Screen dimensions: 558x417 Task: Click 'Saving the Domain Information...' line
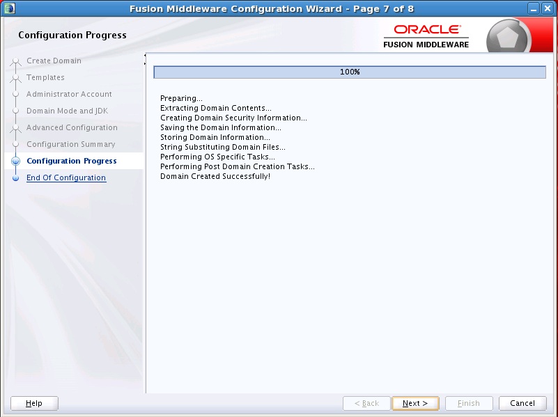pyautogui.click(x=221, y=127)
